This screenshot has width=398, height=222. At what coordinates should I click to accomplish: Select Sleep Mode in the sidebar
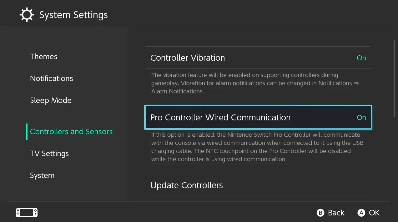[x=51, y=100]
